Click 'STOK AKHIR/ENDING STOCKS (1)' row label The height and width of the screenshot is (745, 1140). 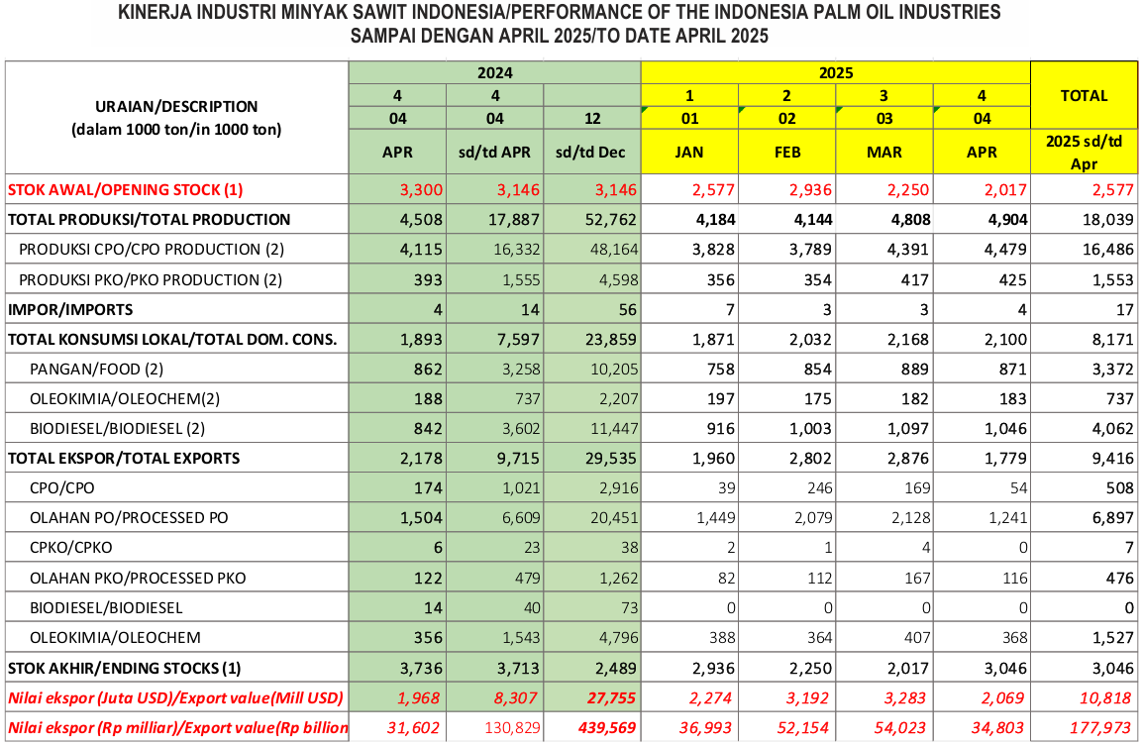(x=124, y=669)
